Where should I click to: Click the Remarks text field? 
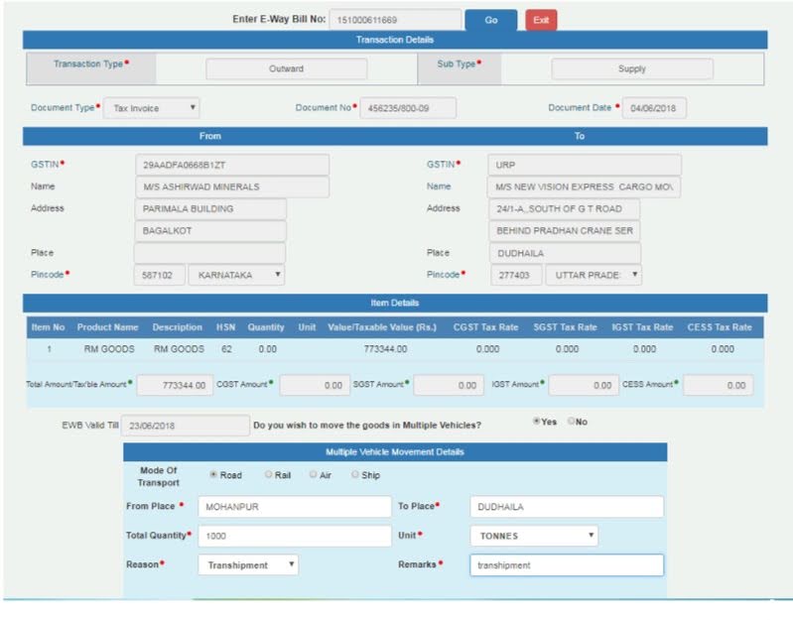coord(566,564)
